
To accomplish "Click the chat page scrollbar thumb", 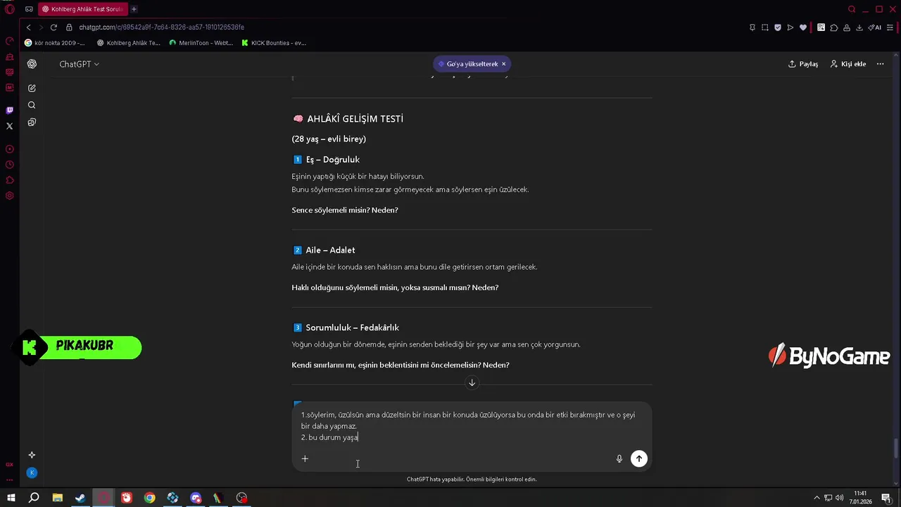I will pos(896,448).
